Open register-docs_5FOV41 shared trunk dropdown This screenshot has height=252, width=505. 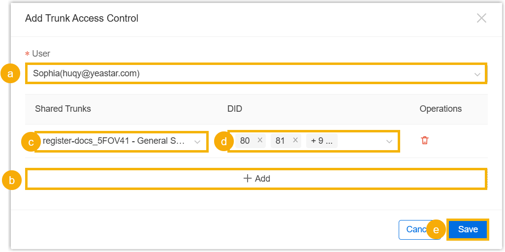[x=116, y=141]
